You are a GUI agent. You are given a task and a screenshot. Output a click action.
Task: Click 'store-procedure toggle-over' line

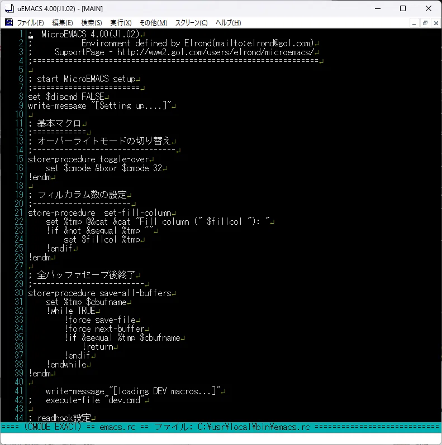(88, 159)
